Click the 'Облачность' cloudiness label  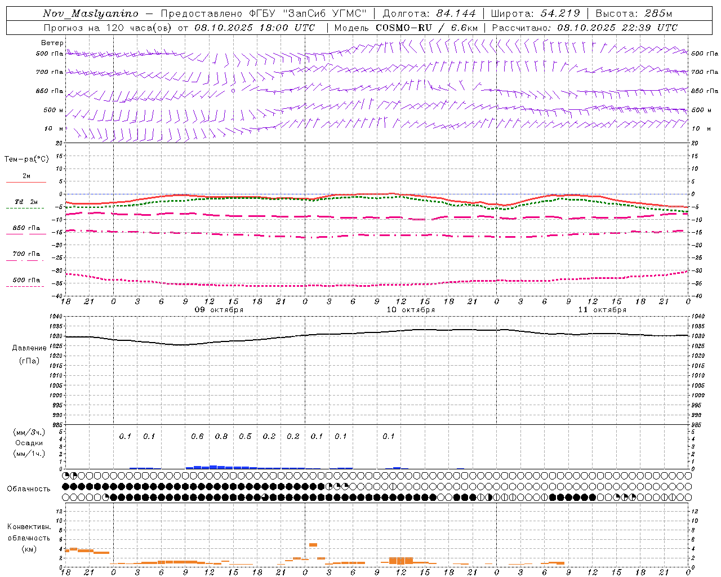tap(29, 489)
